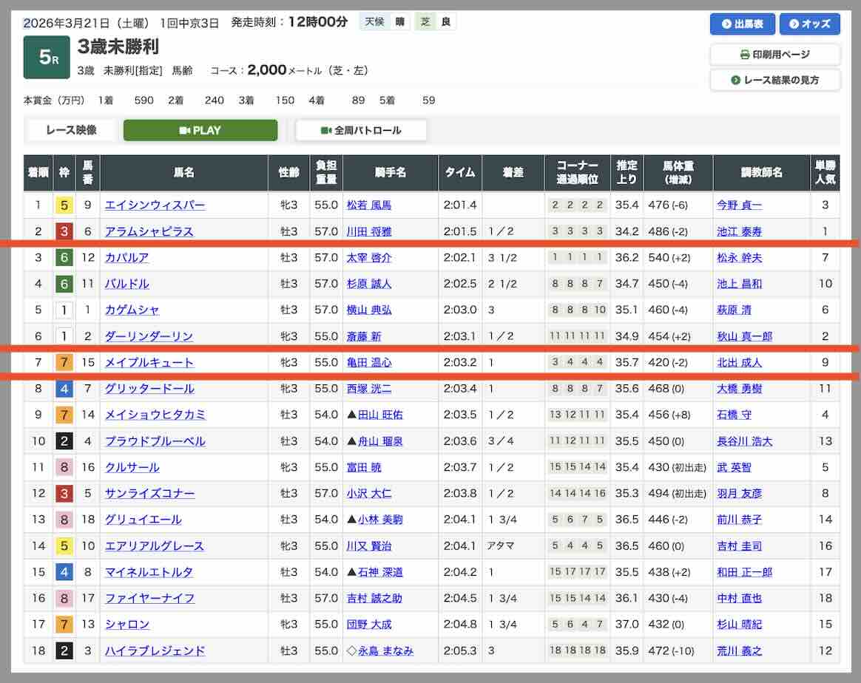Screen dimensions: 861x683
Task: Click jockey link 川田 将雅
Action: coord(369,232)
